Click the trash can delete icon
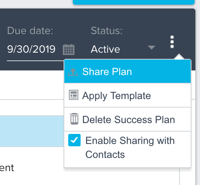The height and width of the screenshot is (185, 200). 74,119
